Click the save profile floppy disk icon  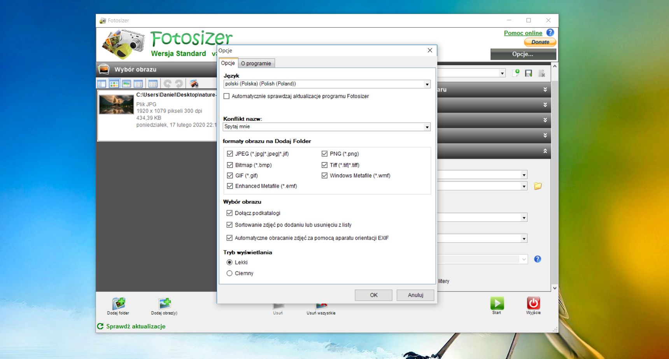[529, 73]
